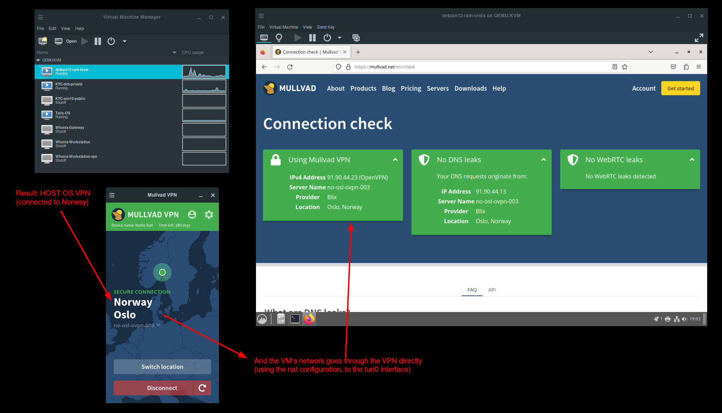Screen dimensions: 722x413
Task: Click the Firefox back arrow
Action: pyautogui.click(x=264, y=67)
